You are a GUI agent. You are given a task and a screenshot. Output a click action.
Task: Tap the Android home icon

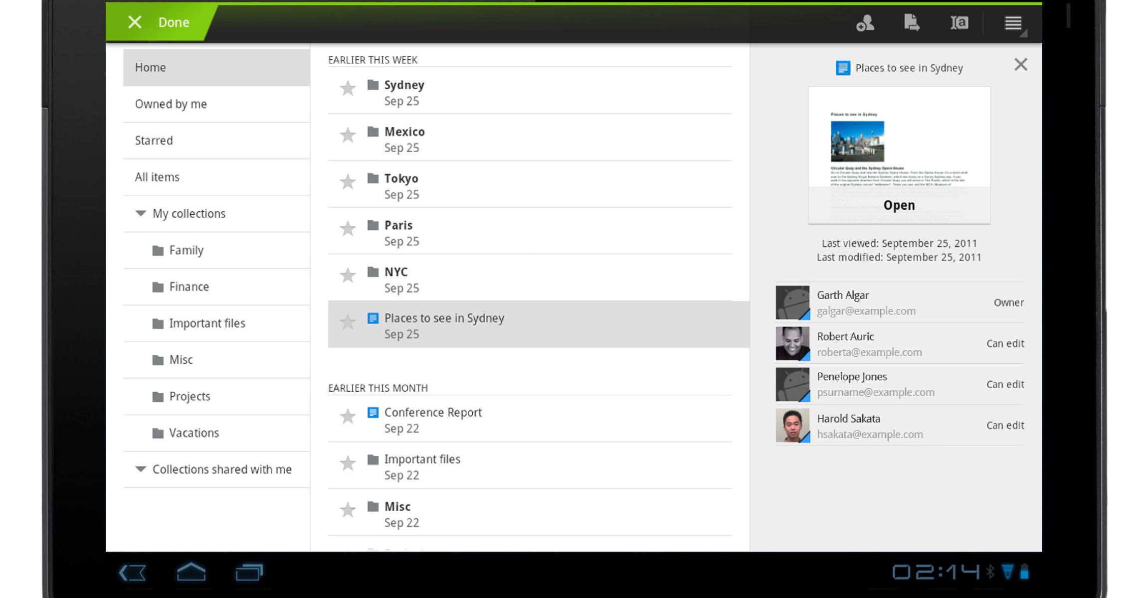[x=191, y=572]
